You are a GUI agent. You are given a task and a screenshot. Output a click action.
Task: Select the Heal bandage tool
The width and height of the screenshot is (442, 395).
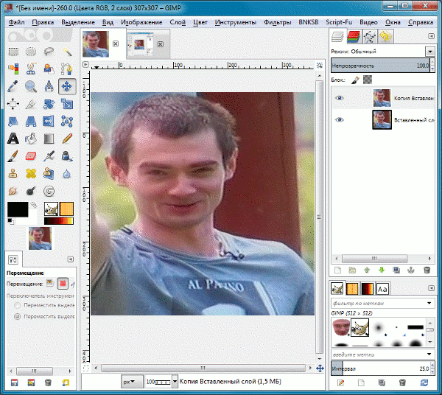31,174
